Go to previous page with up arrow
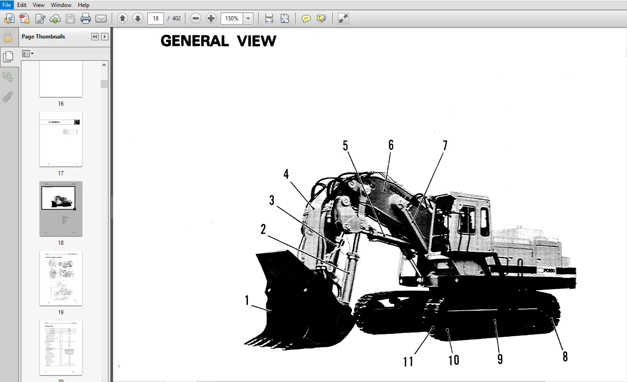Viewport: 627px width, 382px height. click(122, 19)
